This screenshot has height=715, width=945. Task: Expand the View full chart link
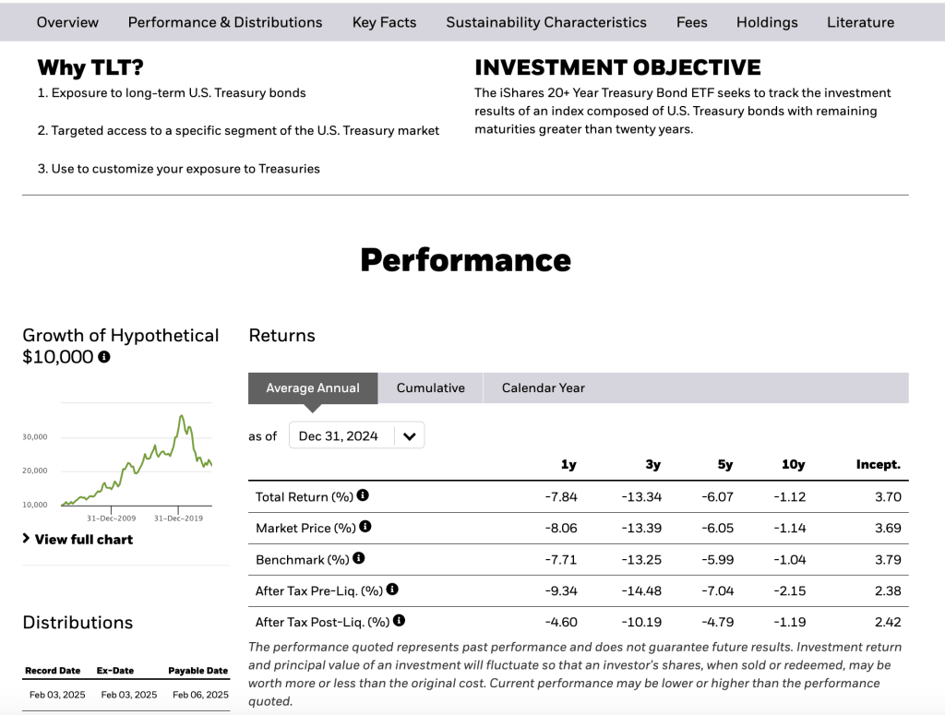point(78,539)
